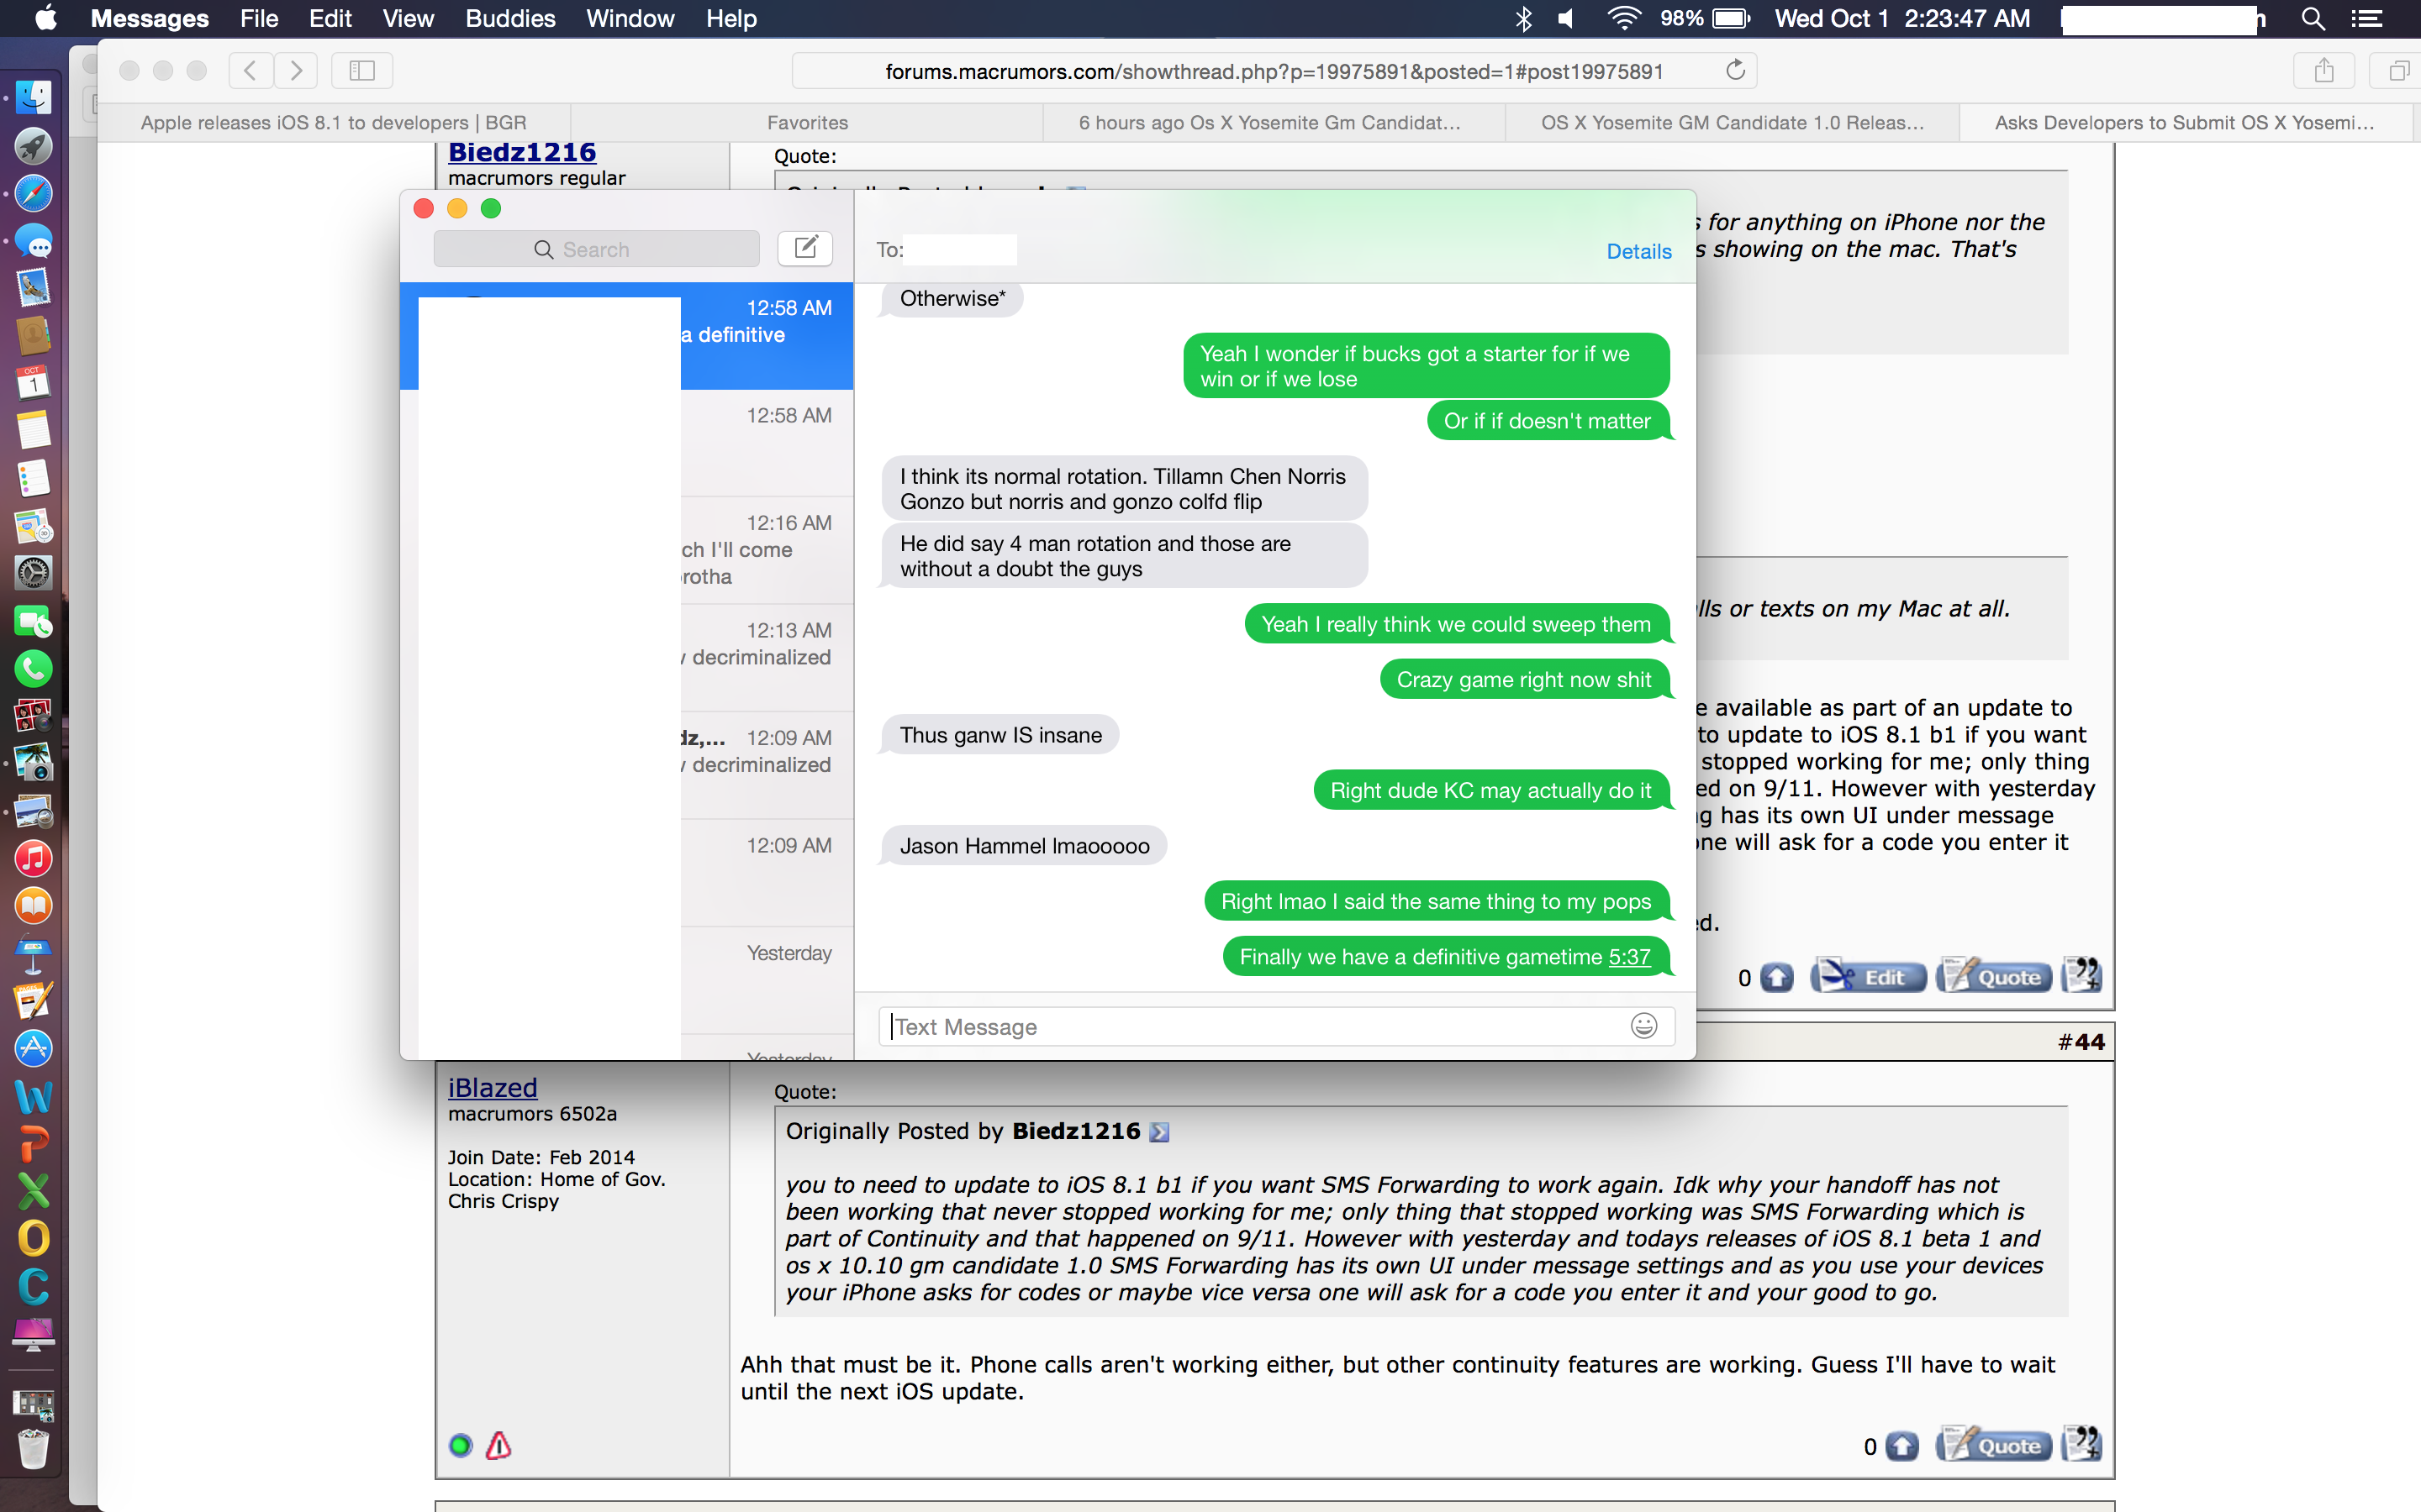Open Microsoft Excel from the Dock
2421x1512 pixels.
(33, 1191)
